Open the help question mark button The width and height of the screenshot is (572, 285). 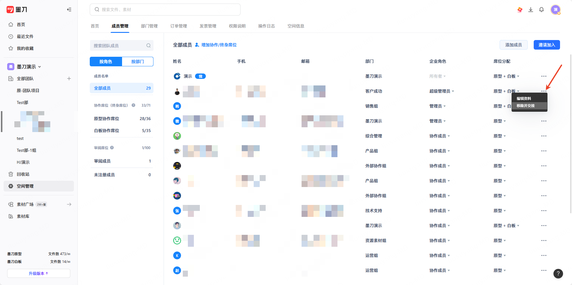(558, 273)
